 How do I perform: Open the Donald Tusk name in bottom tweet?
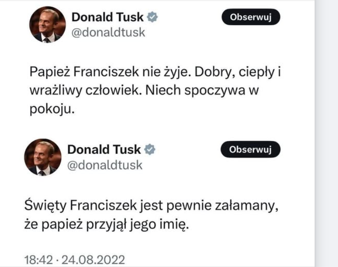point(103,149)
